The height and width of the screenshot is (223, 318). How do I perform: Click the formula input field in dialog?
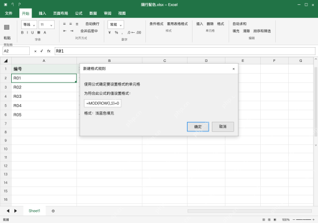coord(102,103)
